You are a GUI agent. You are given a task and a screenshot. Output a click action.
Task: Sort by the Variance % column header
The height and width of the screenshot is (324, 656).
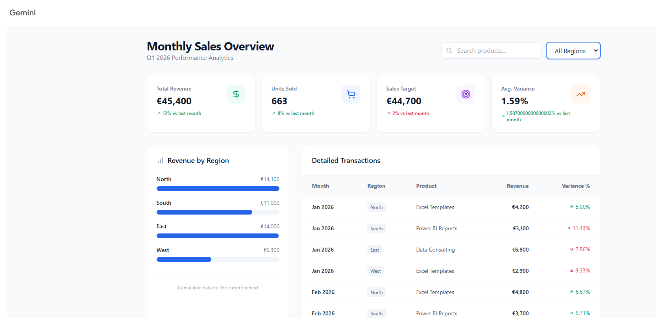click(x=576, y=186)
